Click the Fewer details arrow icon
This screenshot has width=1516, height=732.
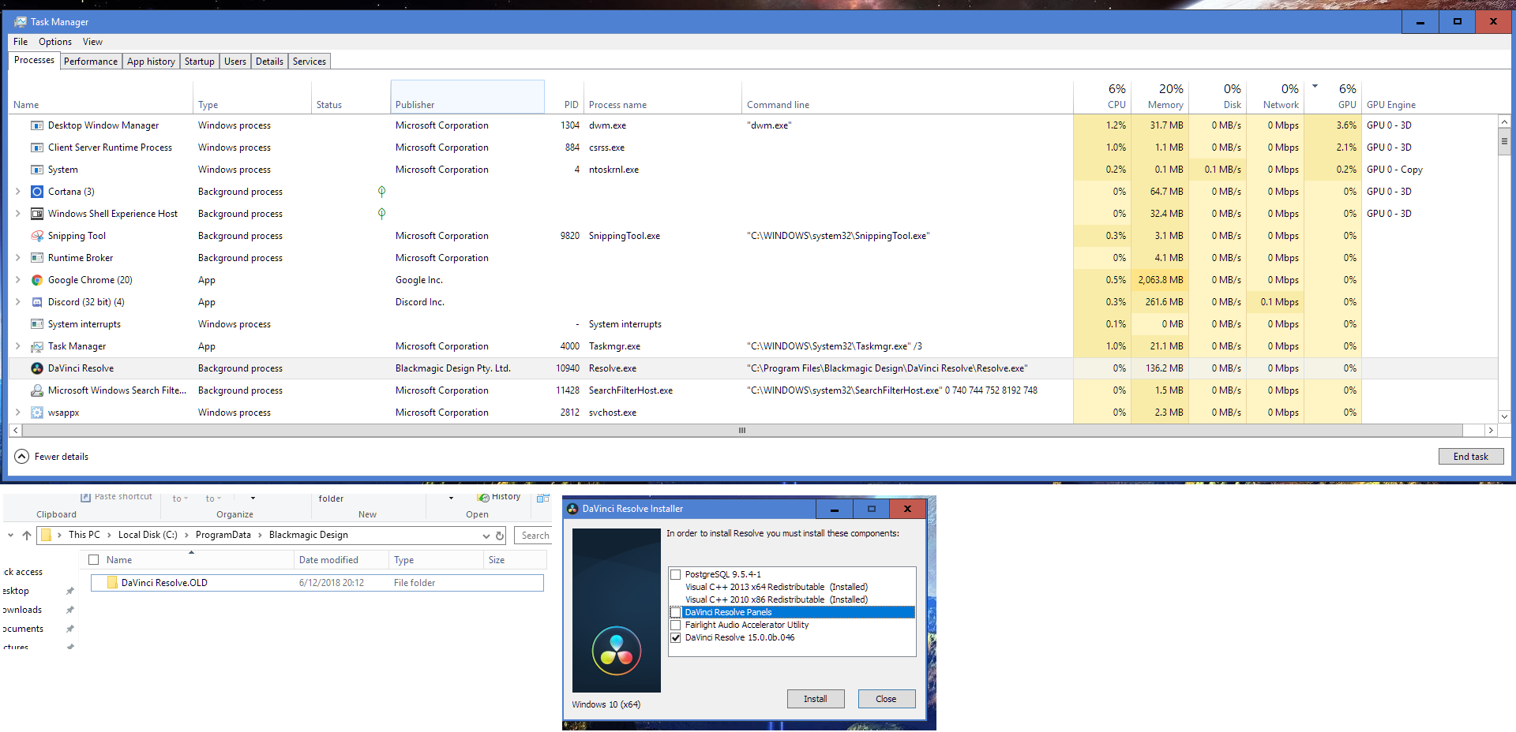(x=22, y=457)
